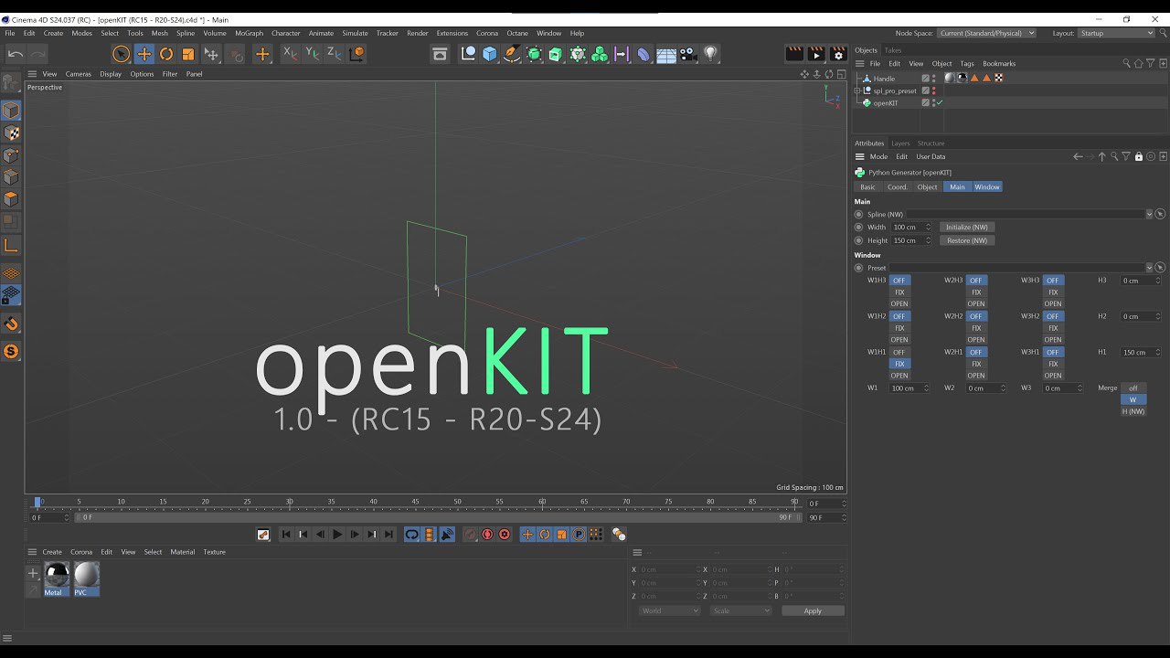The height and width of the screenshot is (658, 1170).
Task: Open the Node Space dropdown
Action: pyautogui.click(x=986, y=33)
